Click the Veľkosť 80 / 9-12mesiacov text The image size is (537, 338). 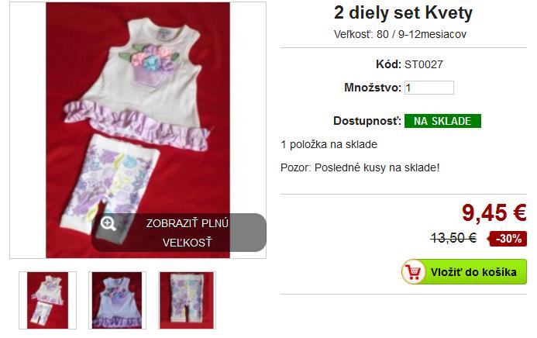coord(400,34)
